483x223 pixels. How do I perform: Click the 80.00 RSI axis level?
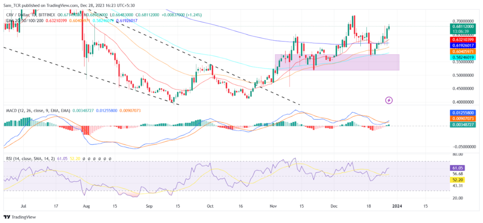coord(458,154)
